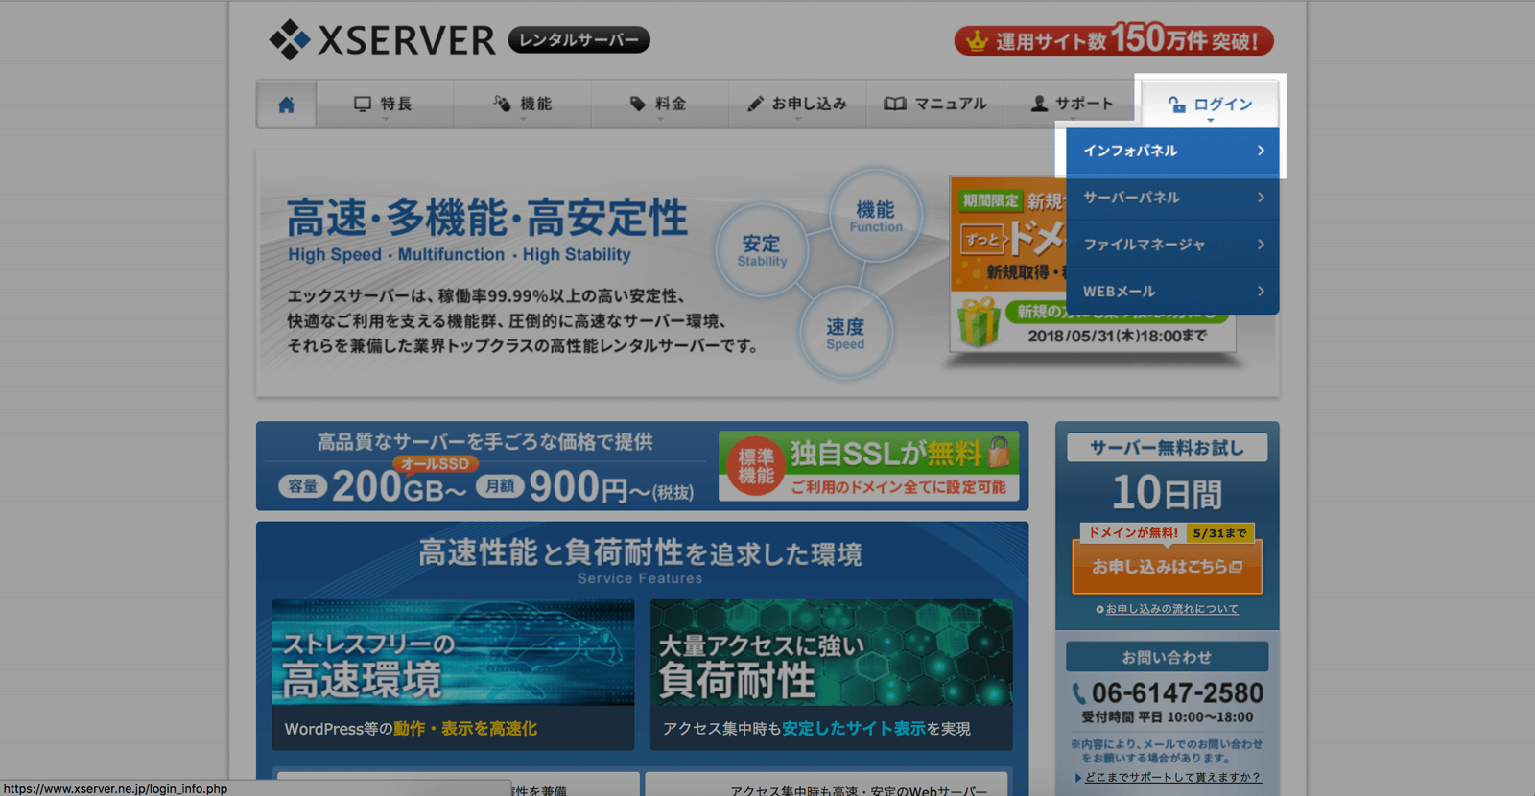Click the お申し込みはこちら orange button
The image size is (1535, 796).
pyautogui.click(x=1167, y=566)
